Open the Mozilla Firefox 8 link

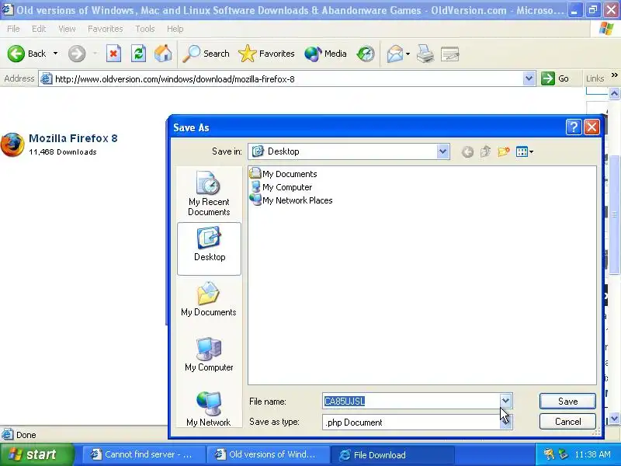[73, 138]
